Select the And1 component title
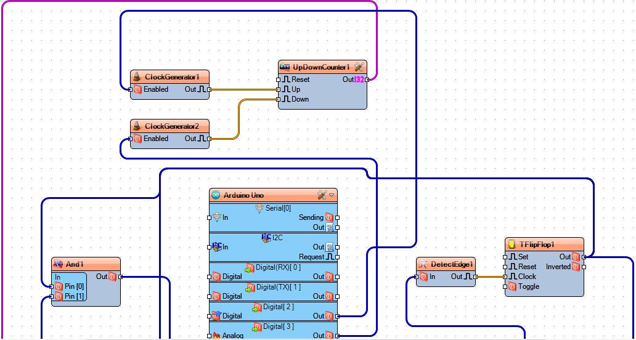This screenshot has width=636, height=340. pyautogui.click(x=75, y=264)
